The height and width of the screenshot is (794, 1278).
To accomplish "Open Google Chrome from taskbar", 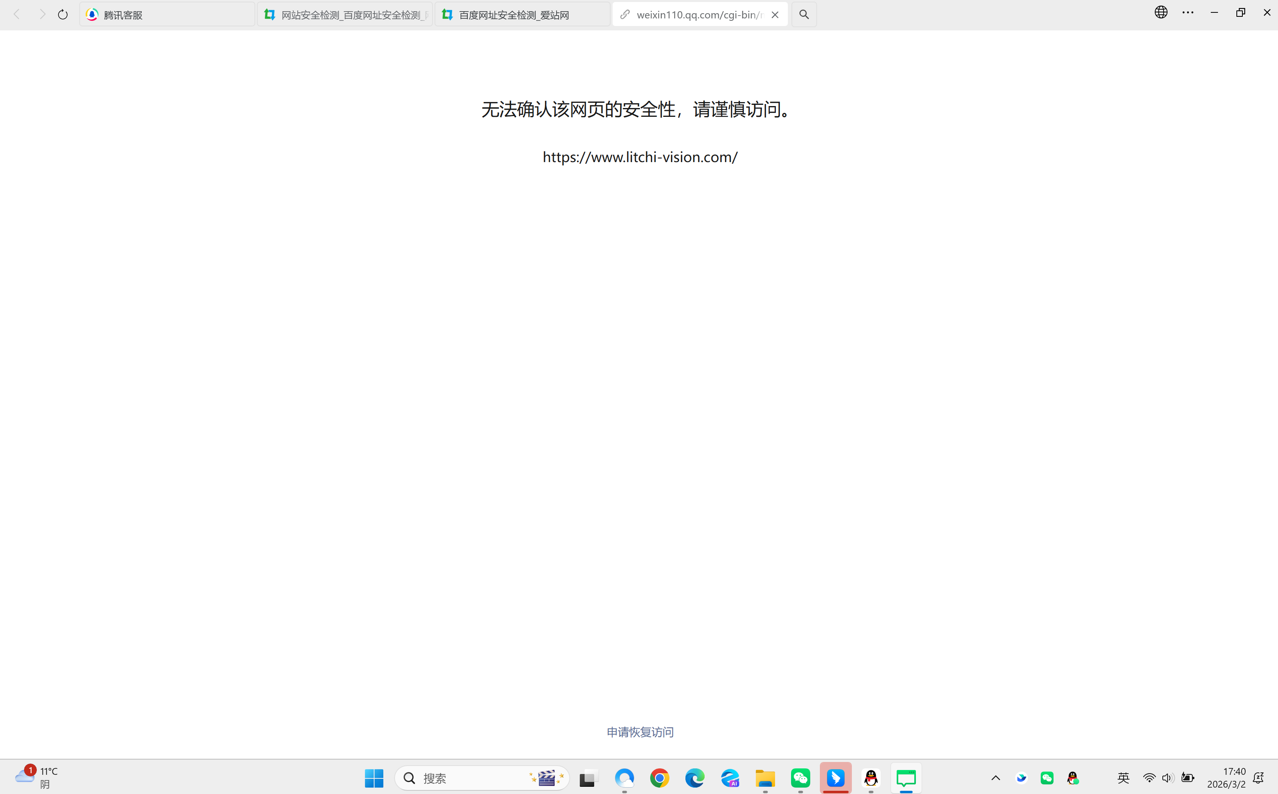I will click(x=659, y=778).
